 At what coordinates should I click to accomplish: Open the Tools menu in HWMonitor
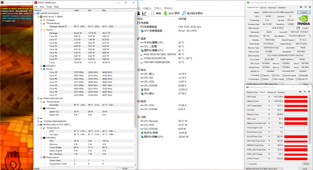click(x=49, y=7)
